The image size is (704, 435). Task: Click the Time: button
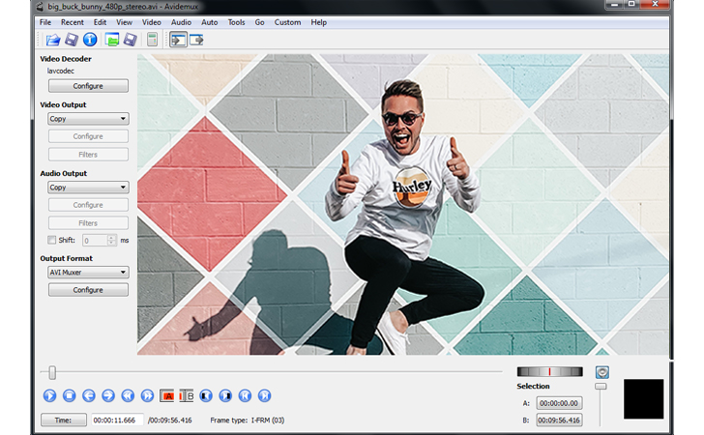click(x=63, y=420)
